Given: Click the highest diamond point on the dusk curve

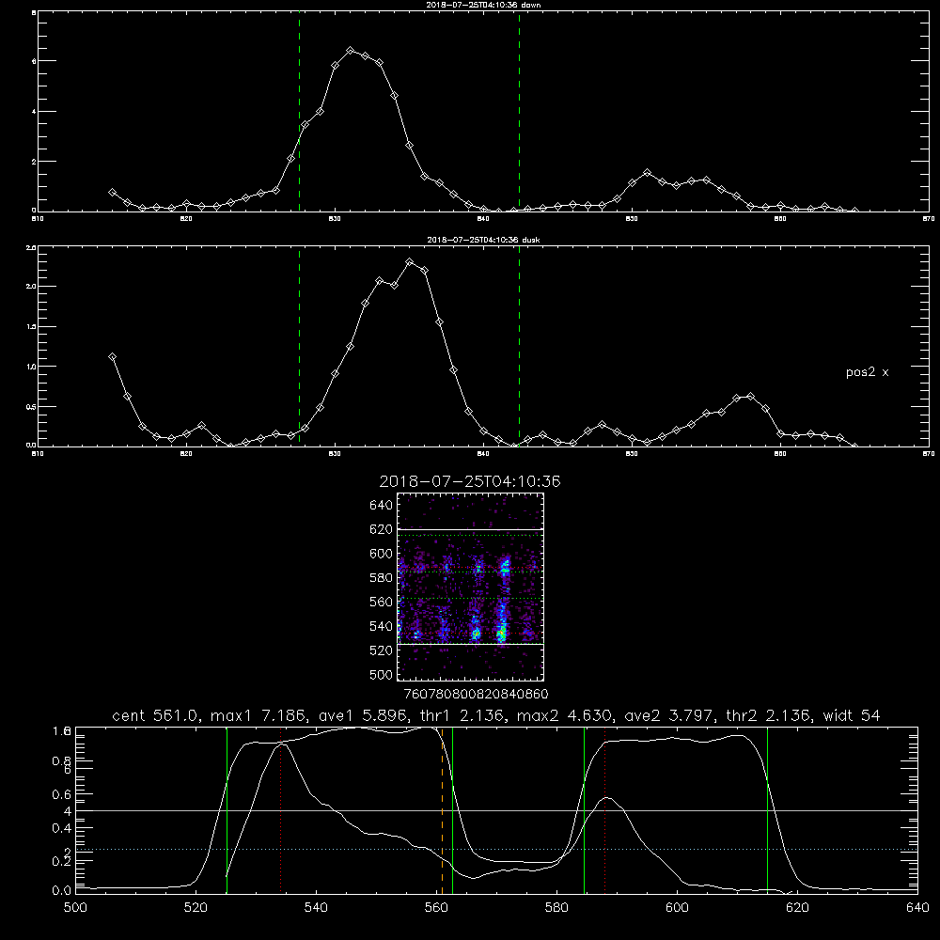Looking at the screenshot, I should click(410, 262).
